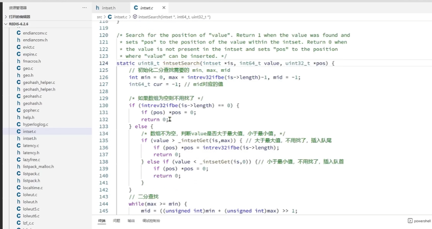The height and width of the screenshot is (229, 432).
Task: Open intset.h in the file tree
Action: [30, 139]
